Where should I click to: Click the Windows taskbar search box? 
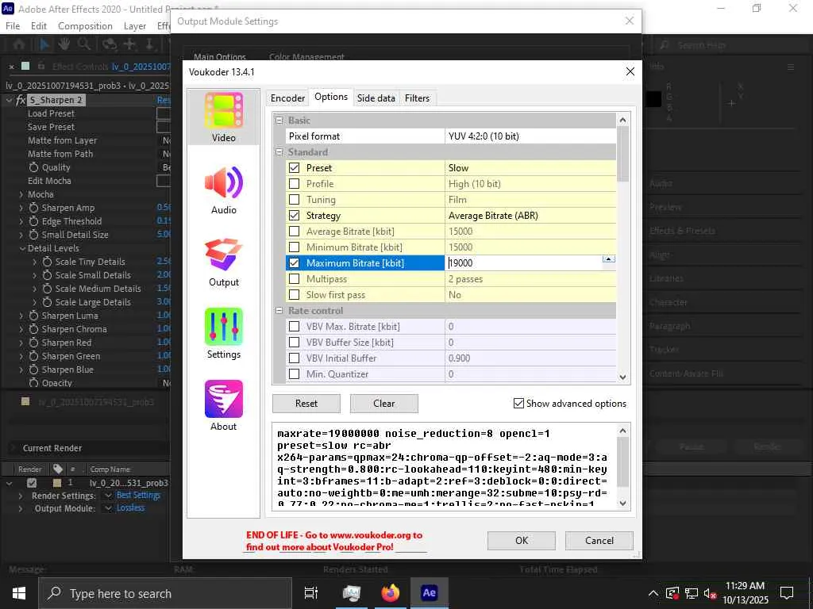tap(166, 593)
